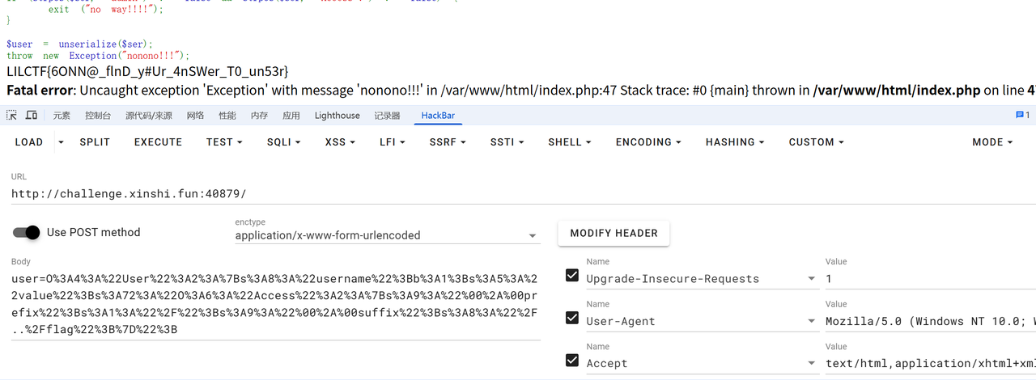Open the SQLI menu
Image resolution: width=1036 pixels, height=380 pixels.
[x=283, y=142]
